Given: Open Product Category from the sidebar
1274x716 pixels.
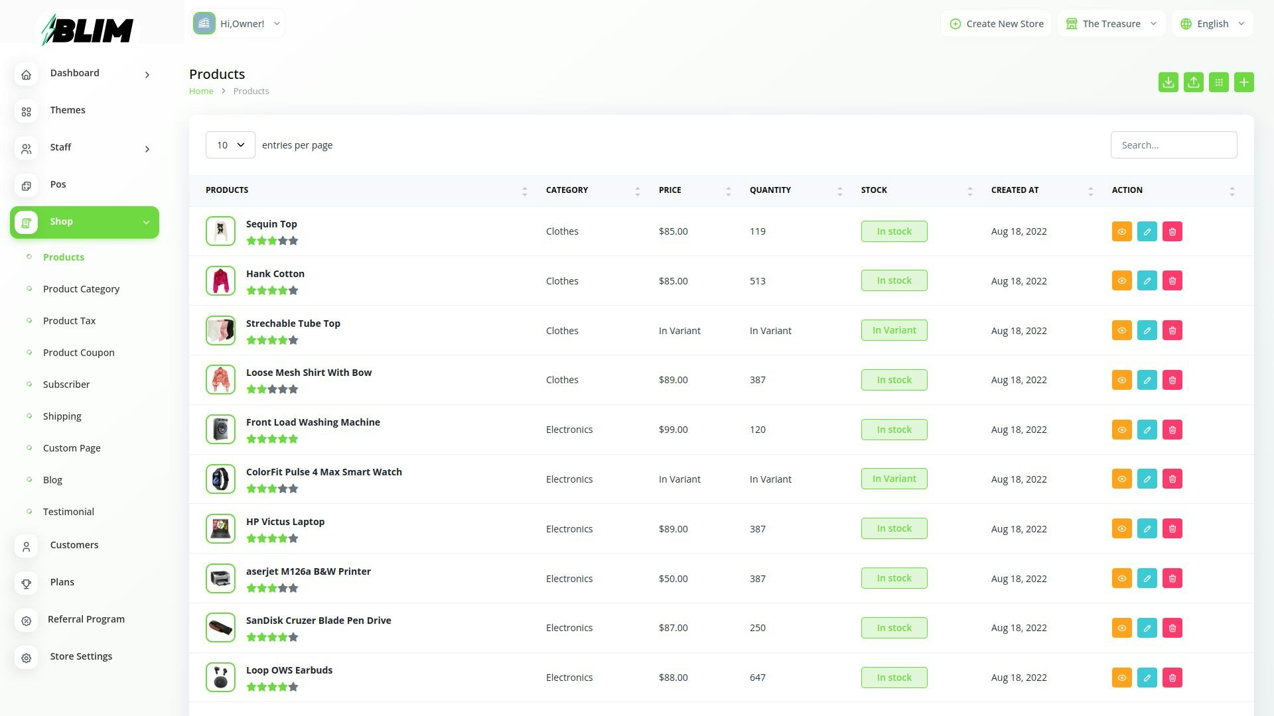Looking at the screenshot, I should (81, 288).
